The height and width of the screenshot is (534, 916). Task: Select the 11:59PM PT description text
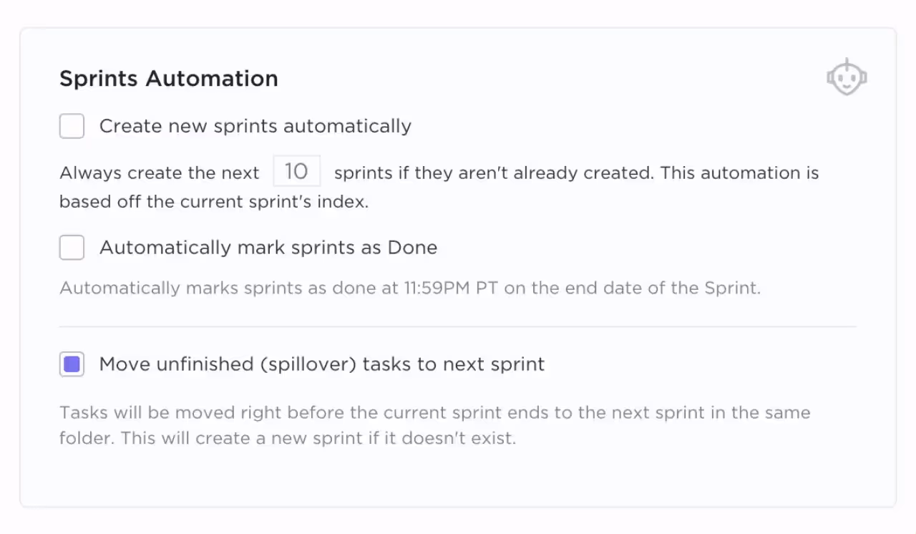(409, 288)
